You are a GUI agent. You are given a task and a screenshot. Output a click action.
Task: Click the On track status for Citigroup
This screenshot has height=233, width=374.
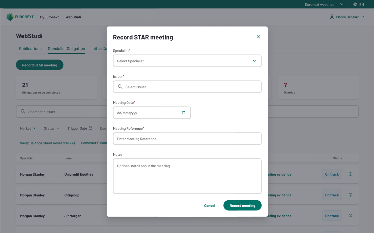332,195
